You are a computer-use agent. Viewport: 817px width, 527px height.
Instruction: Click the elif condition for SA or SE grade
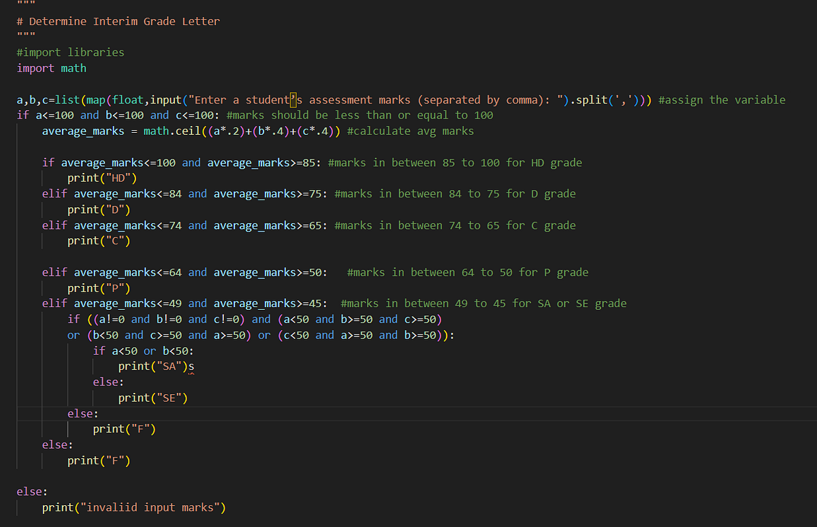tap(184, 303)
